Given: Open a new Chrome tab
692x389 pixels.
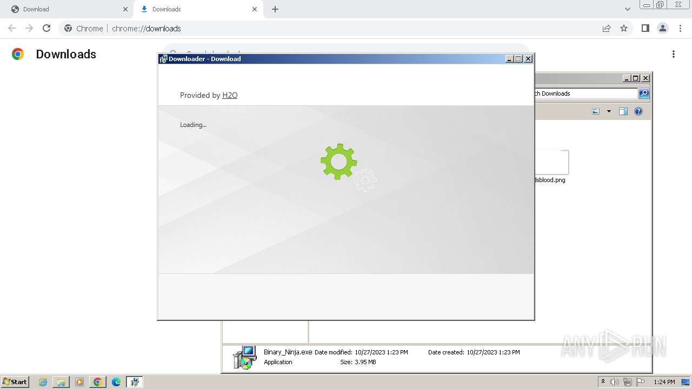Looking at the screenshot, I should pyautogui.click(x=275, y=9).
